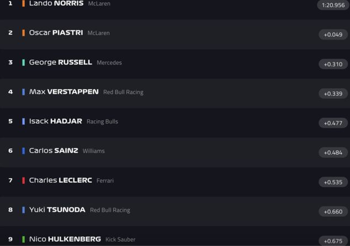
Task: Click the Ferrari team label
Action: click(x=105, y=181)
